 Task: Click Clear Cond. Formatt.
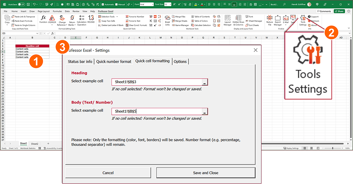136,25
